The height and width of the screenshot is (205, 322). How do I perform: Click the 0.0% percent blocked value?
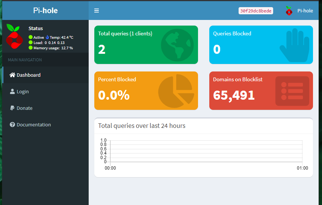click(114, 95)
